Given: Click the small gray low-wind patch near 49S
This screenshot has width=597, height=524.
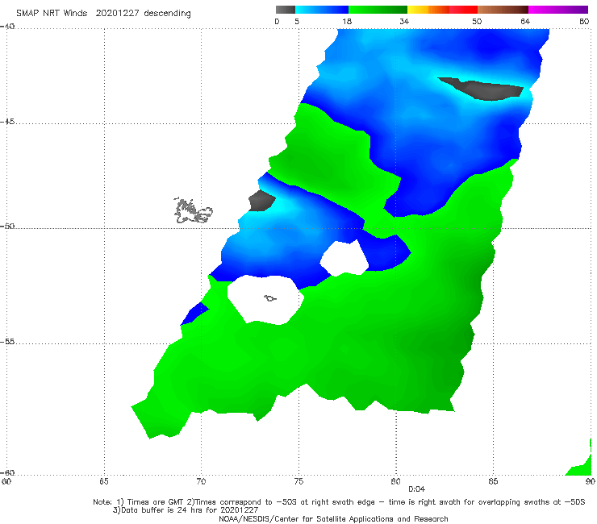Looking at the screenshot, I should (261, 201).
